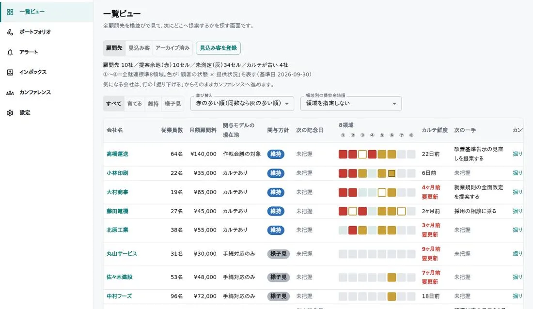The width and height of the screenshot is (533, 309).
Task: Select the すべて filter
Action: coord(113,104)
